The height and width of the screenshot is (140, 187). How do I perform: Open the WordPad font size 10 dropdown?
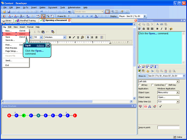pos(41,37)
